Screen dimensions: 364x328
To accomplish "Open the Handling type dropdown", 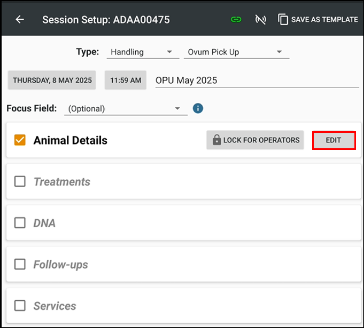I will click(x=143, y=52).
